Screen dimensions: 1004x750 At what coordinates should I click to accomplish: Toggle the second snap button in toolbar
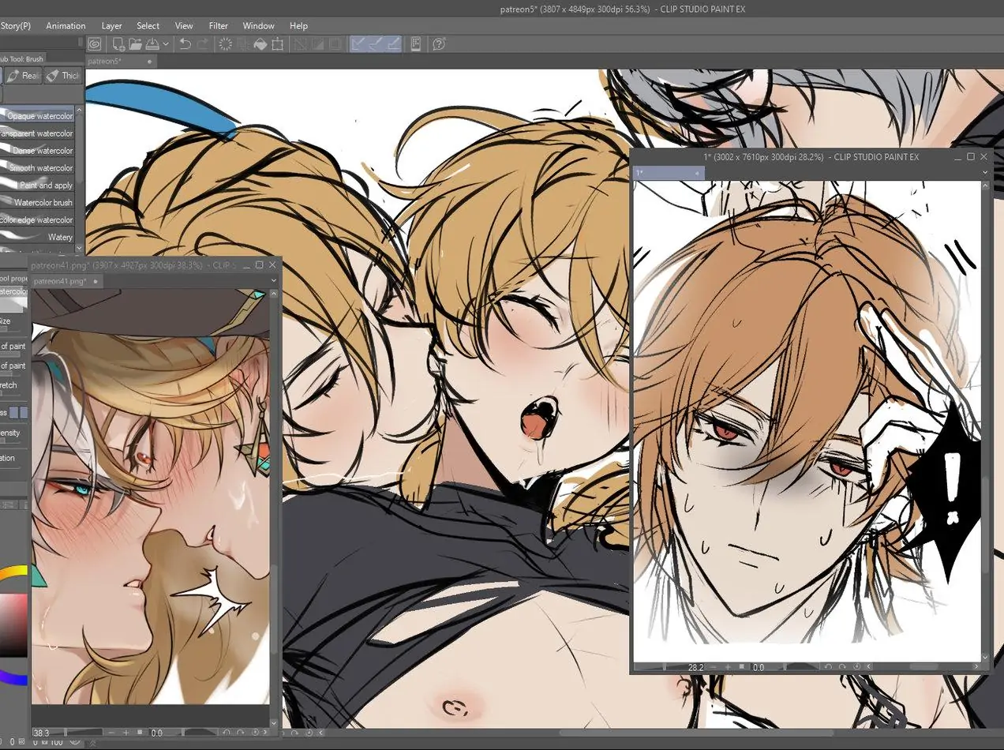pyautogui.click(x=376, y=44)
